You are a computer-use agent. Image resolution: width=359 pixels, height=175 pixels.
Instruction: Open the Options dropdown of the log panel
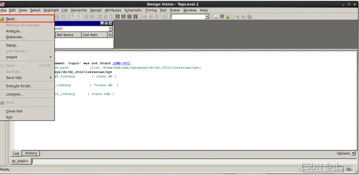[353, 153]
